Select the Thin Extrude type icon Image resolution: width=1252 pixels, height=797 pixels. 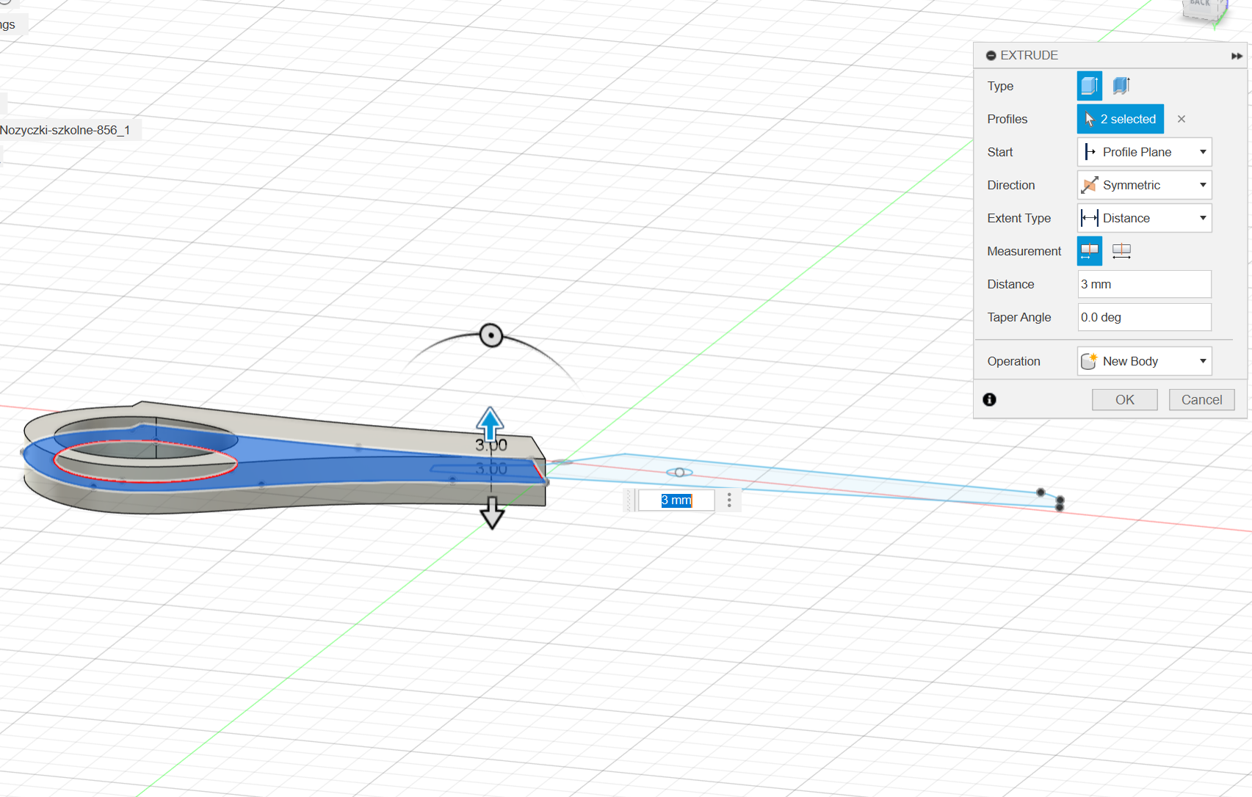click(x=1121, y=86)
